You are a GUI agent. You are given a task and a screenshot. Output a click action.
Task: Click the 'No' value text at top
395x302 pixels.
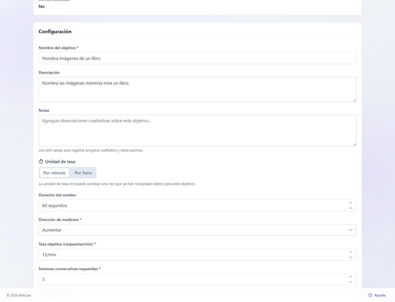coord(42,7)
